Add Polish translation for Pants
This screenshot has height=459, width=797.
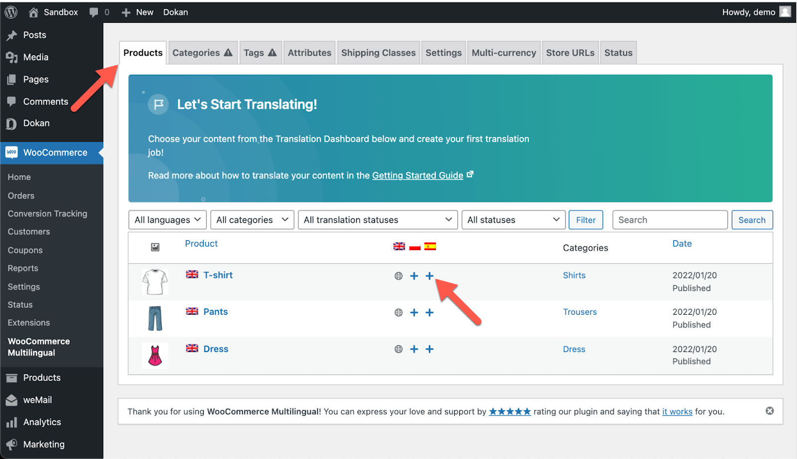pyautogui.click(x=414, y=312)
